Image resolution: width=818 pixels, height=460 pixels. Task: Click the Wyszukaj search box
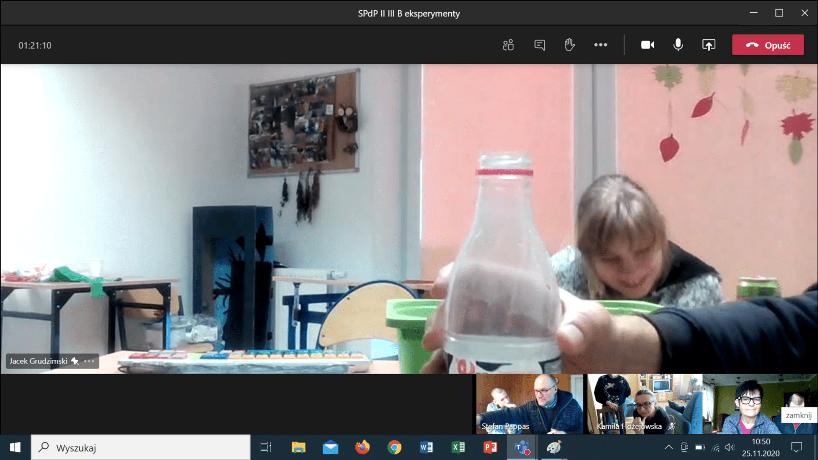[141, 447]
